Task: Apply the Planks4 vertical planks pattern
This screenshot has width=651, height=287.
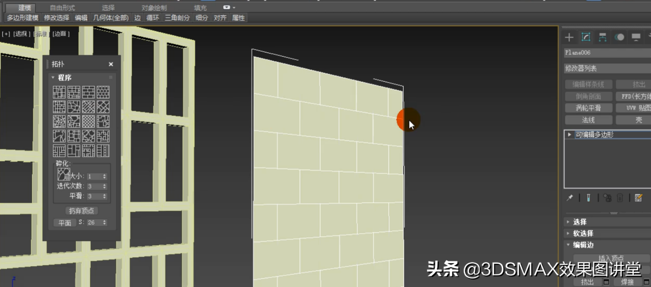Action: 103,151
